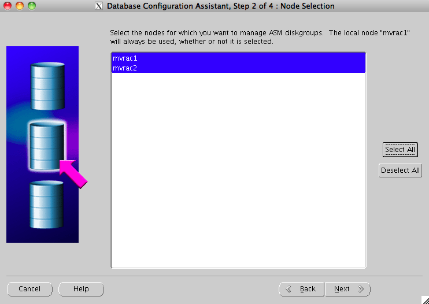Minimize the window with the yellow button
429x304 pixels.
pos(20,6)
